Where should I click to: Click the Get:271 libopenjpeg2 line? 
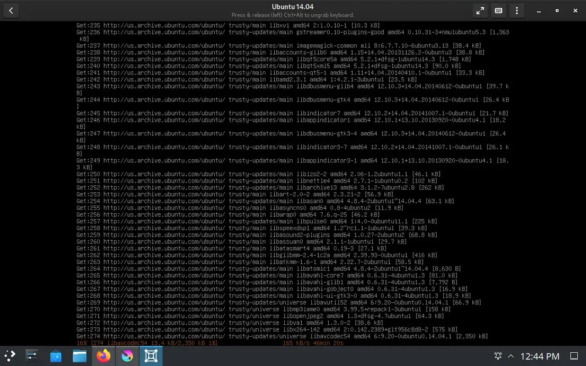(x=260, y=316)
